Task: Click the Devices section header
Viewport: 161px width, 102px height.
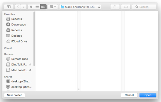Action: (x=9, y=54)
